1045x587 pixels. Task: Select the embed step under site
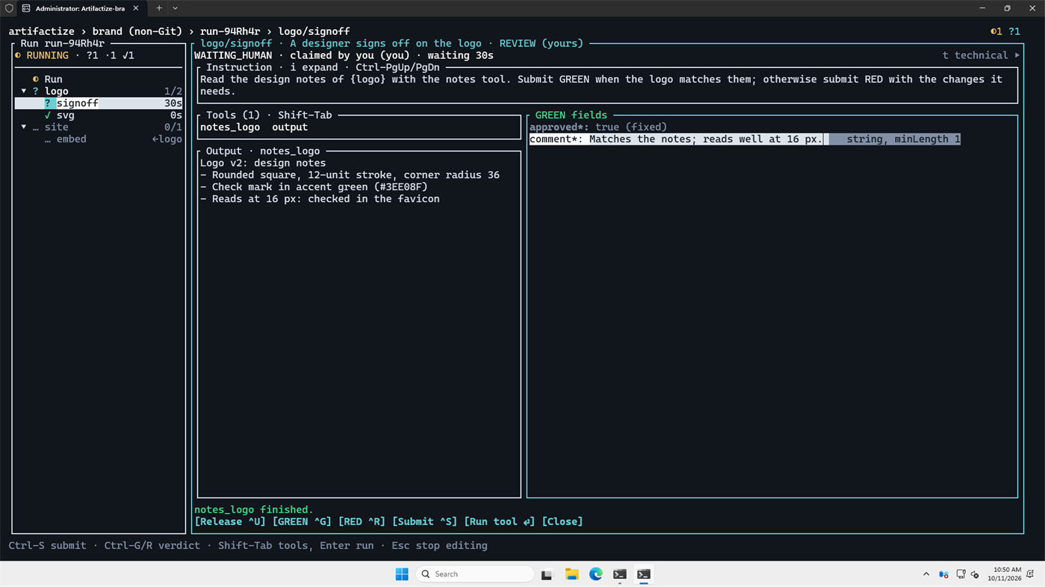pos(99,139)
